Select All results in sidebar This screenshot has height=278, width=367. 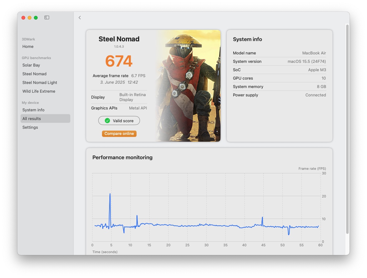coord(45,119)
